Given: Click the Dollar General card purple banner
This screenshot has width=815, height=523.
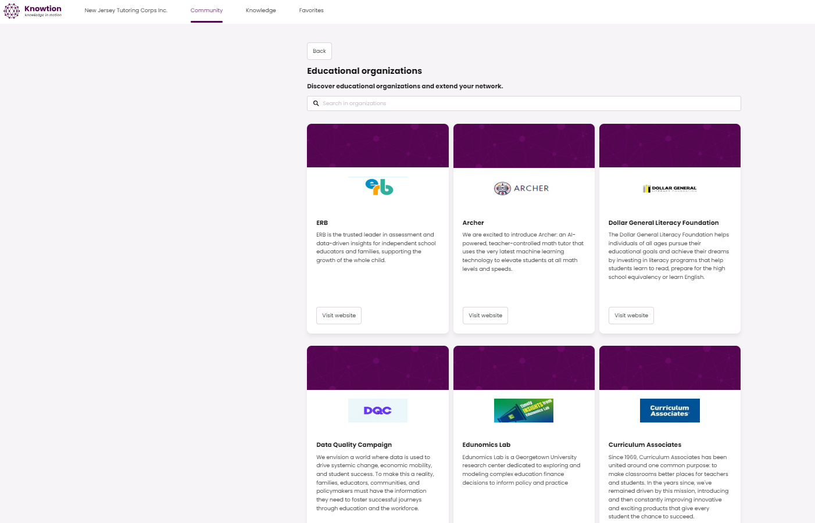Looking at the screenshot, I should (670, 146).
